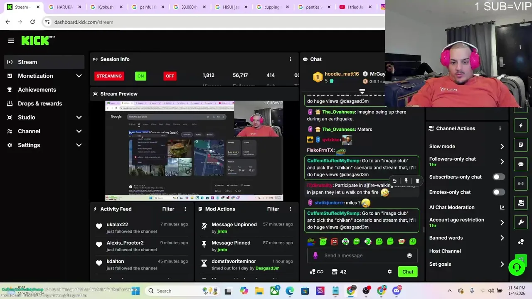Pin the hovered chat message

click(406, 181)
